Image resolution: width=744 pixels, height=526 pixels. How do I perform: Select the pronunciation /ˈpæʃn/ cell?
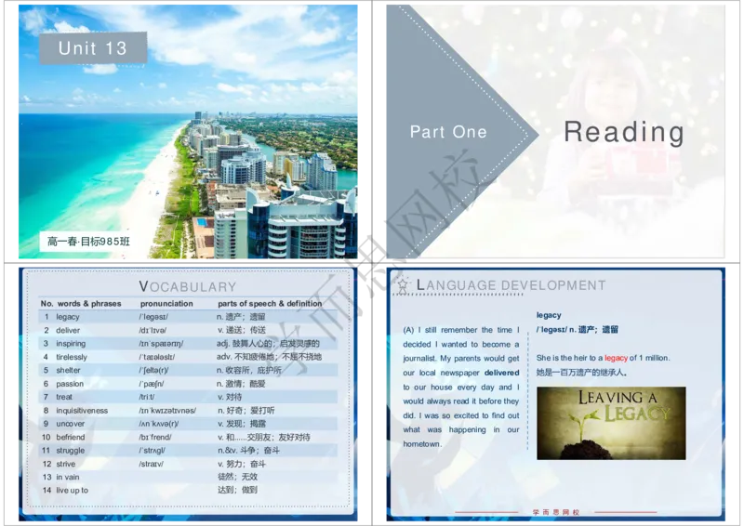click(x=152, y=384)
